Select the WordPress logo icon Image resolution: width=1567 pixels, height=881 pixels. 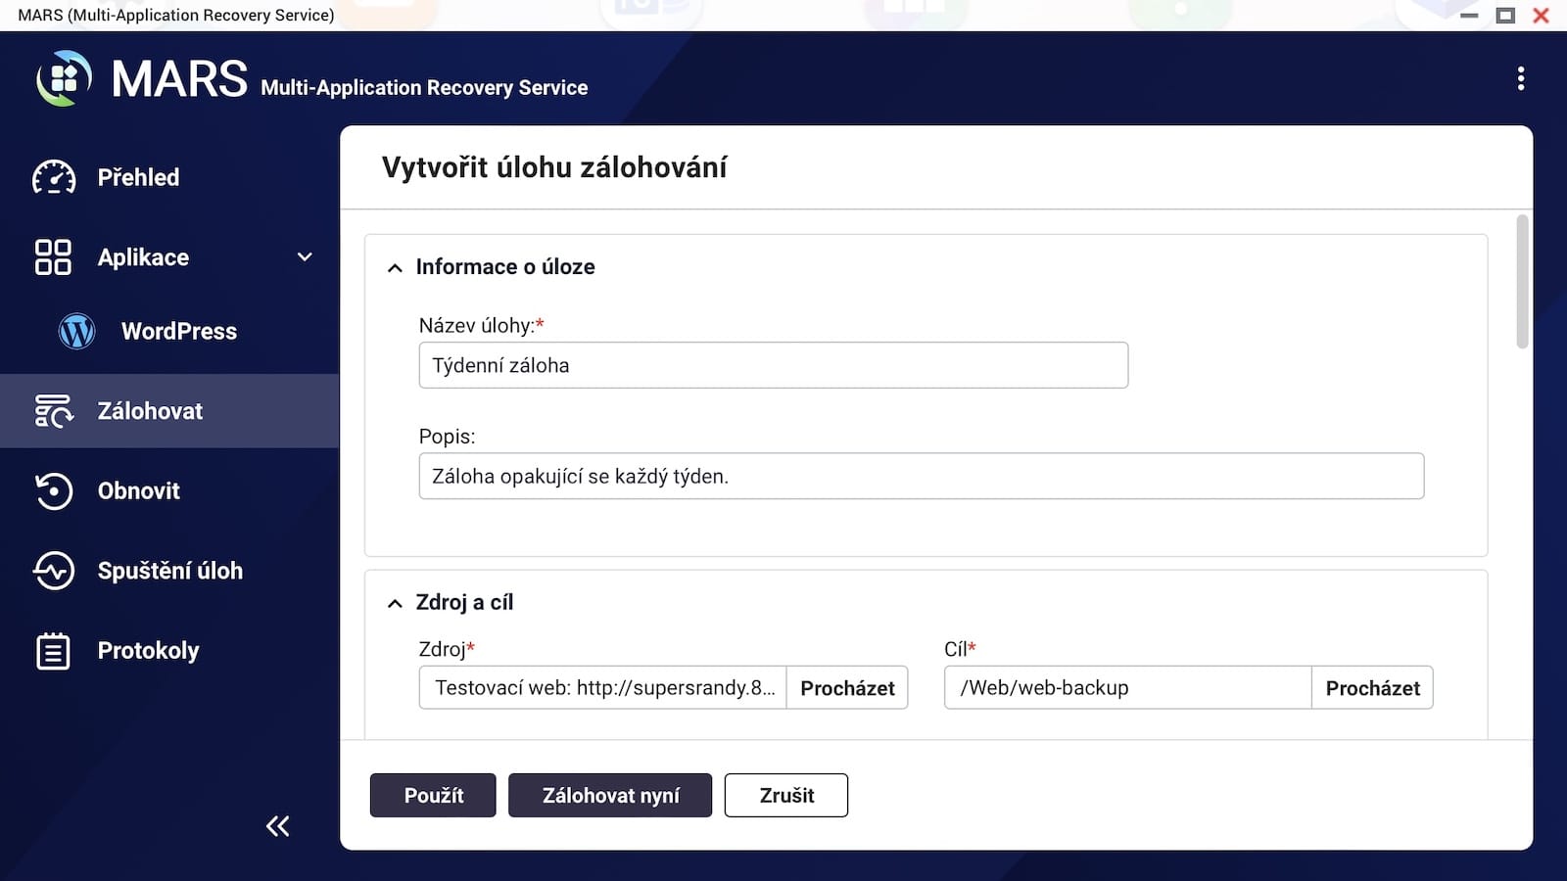pyautogui.click(x=76, y=331)
